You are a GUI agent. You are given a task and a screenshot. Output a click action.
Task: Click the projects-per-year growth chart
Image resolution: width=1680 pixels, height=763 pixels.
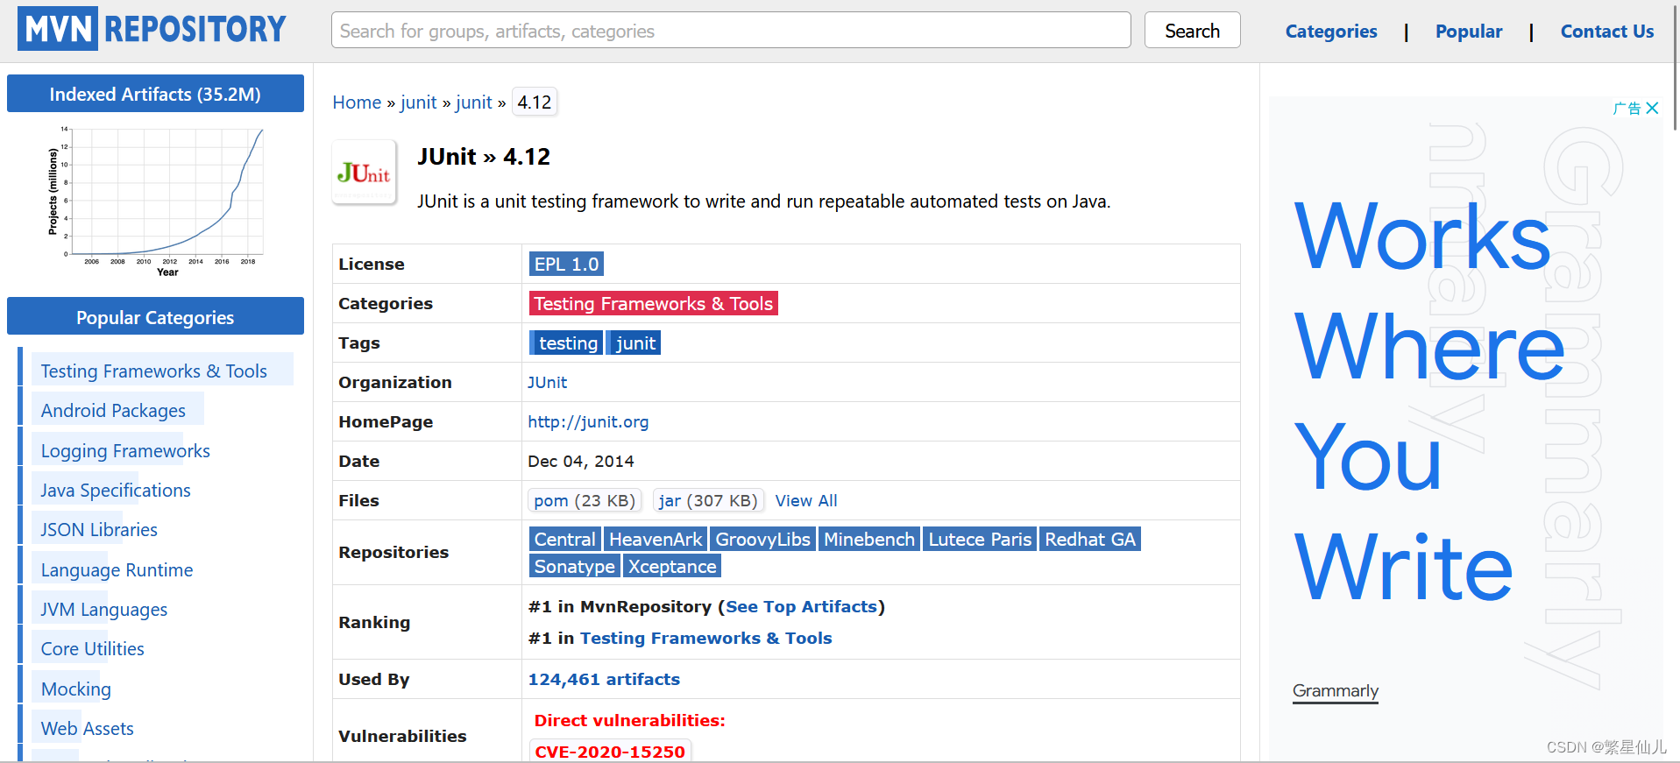point(157,201)
